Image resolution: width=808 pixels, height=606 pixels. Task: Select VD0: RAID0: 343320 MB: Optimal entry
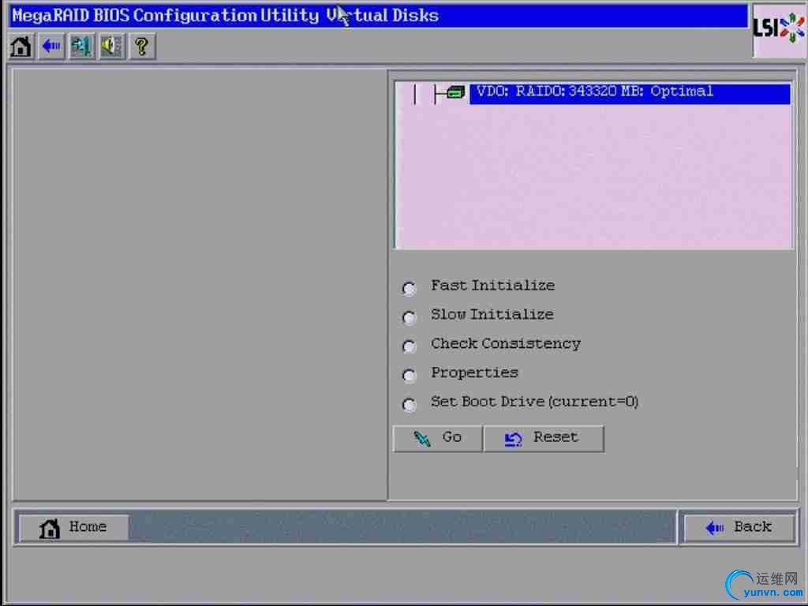click(630, 93)
